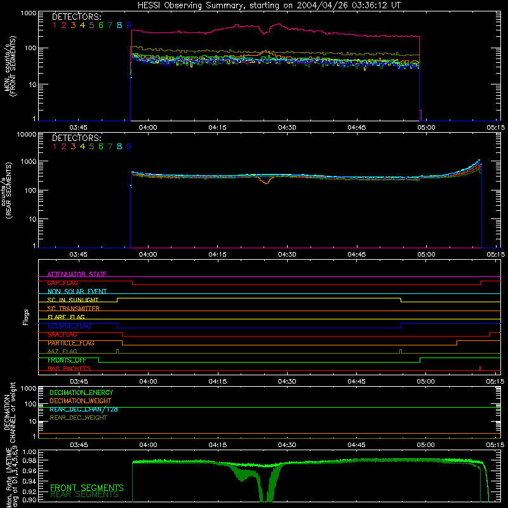Click the PARTICLE_FLAG label
This screenshot has width=508, height=508.
click(x=71, y=343)
